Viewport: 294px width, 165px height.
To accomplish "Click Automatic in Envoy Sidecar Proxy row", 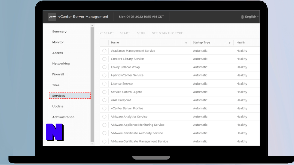I will pyautogui.click(x=200, y=67).
